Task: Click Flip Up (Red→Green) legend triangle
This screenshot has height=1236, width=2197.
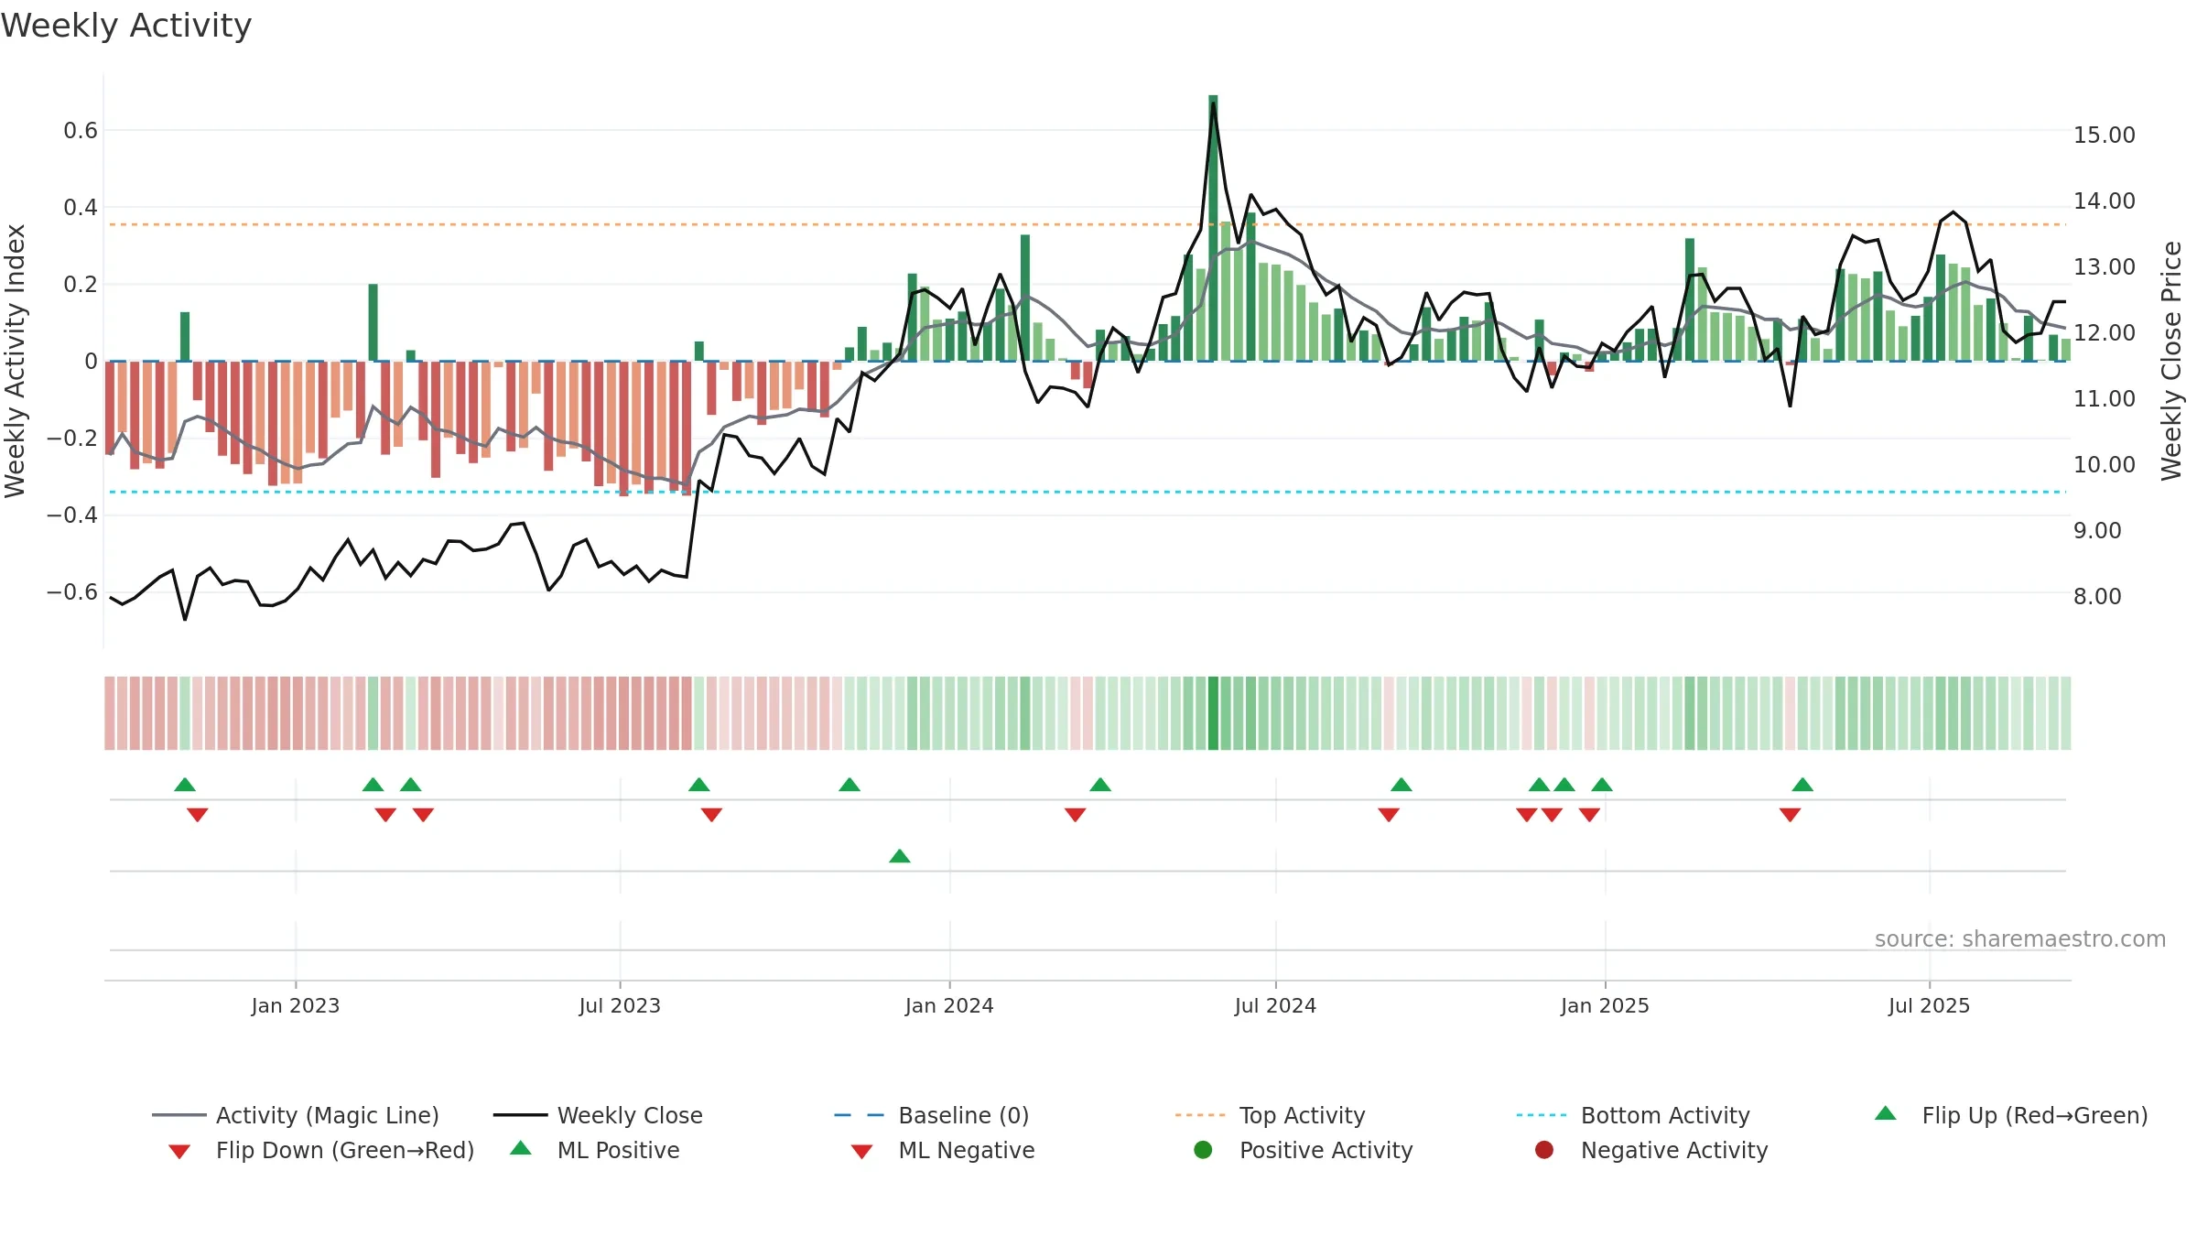Action: click(1886, 1113)
